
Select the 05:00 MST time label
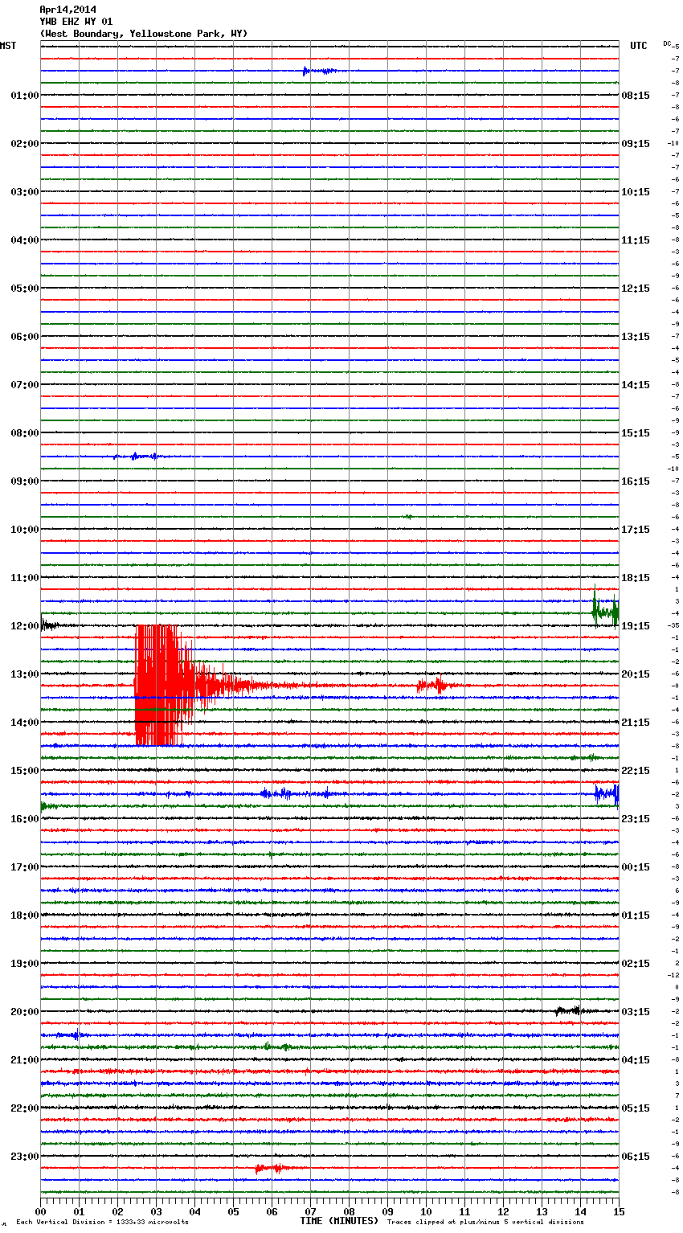pos(24,289)
